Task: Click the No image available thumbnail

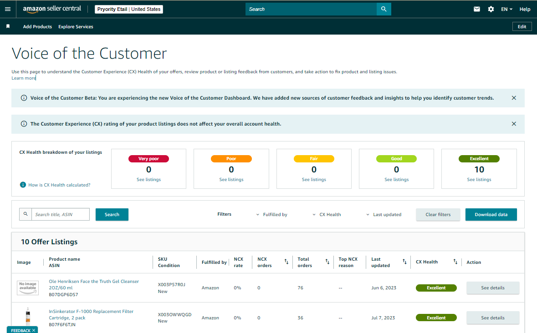Action: 28,288
